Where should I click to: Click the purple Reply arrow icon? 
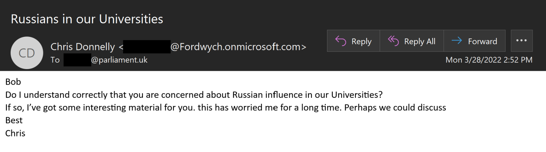341,41
